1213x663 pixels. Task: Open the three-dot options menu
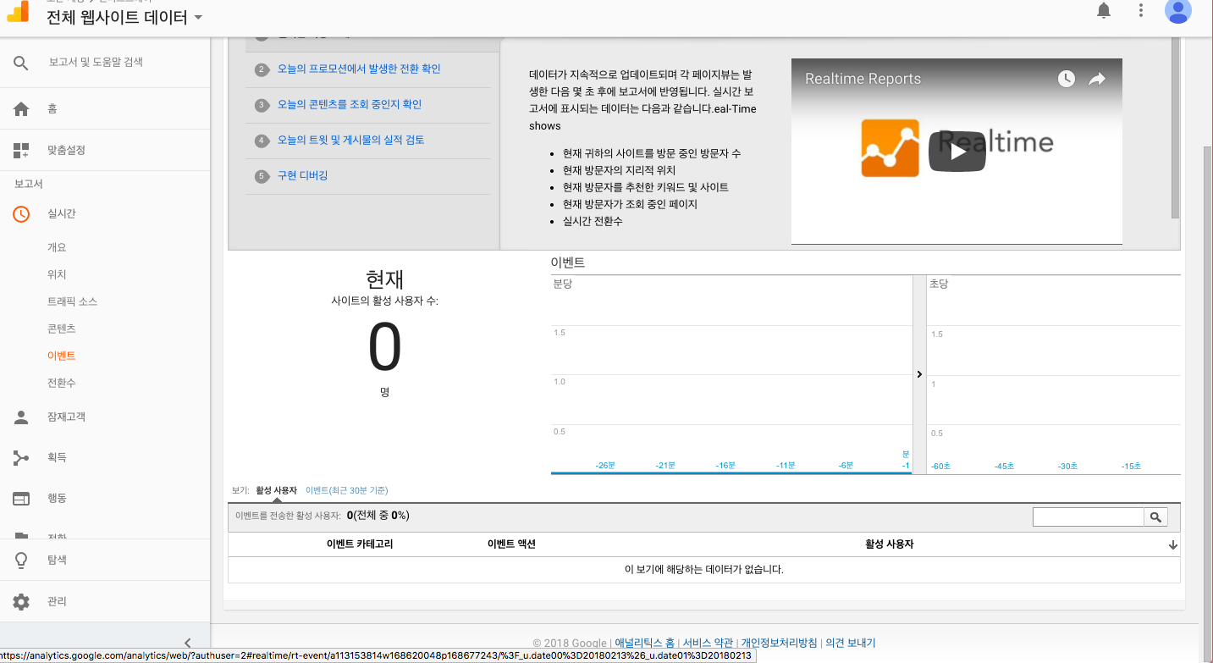click(1141, 10)
